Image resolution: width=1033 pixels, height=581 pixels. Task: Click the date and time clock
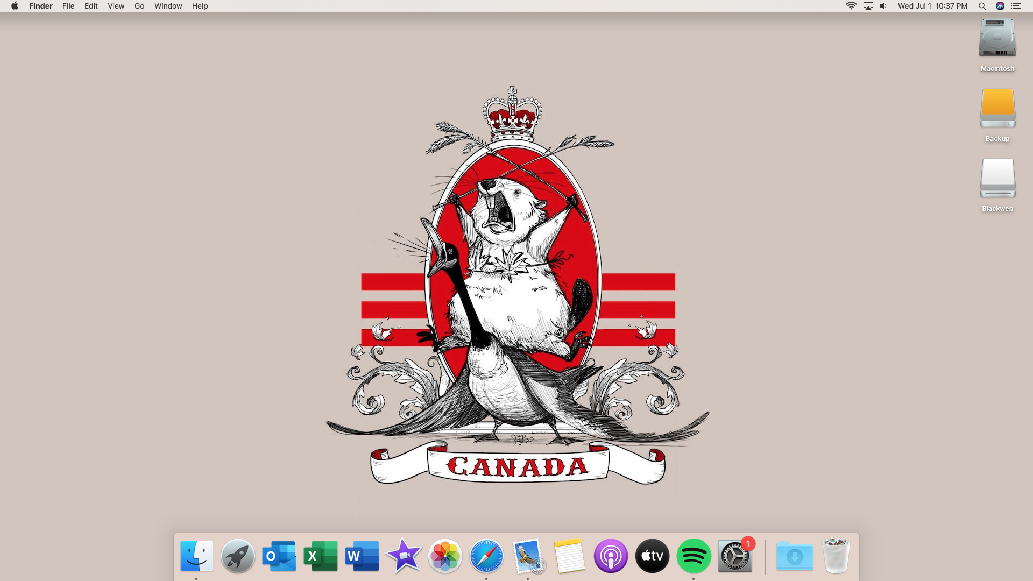click(932, 6)
